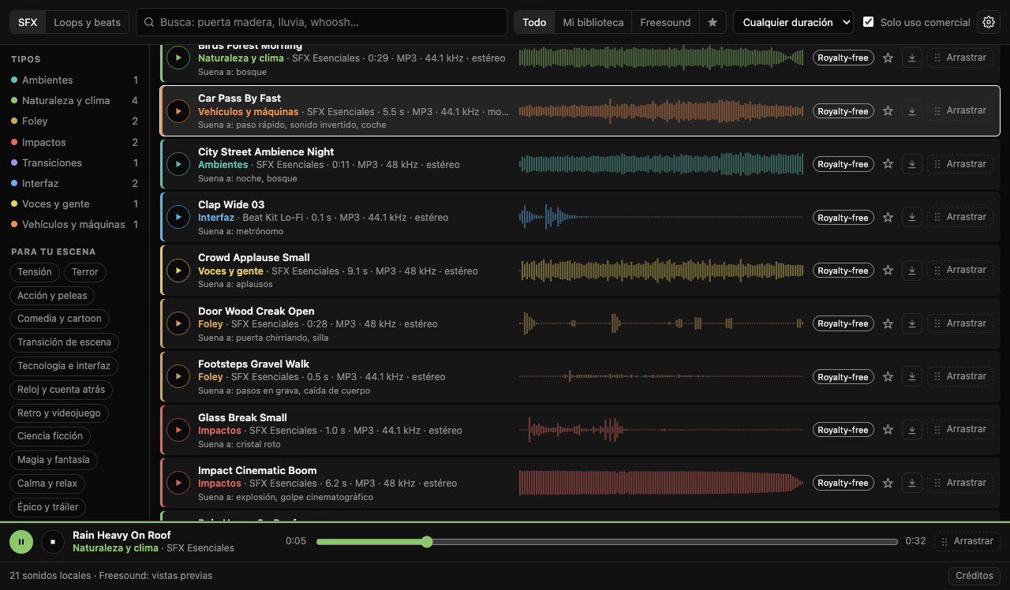Switch to the SFX tab
The height and width of the screenshot is (590, 1010).
point(28,22)
